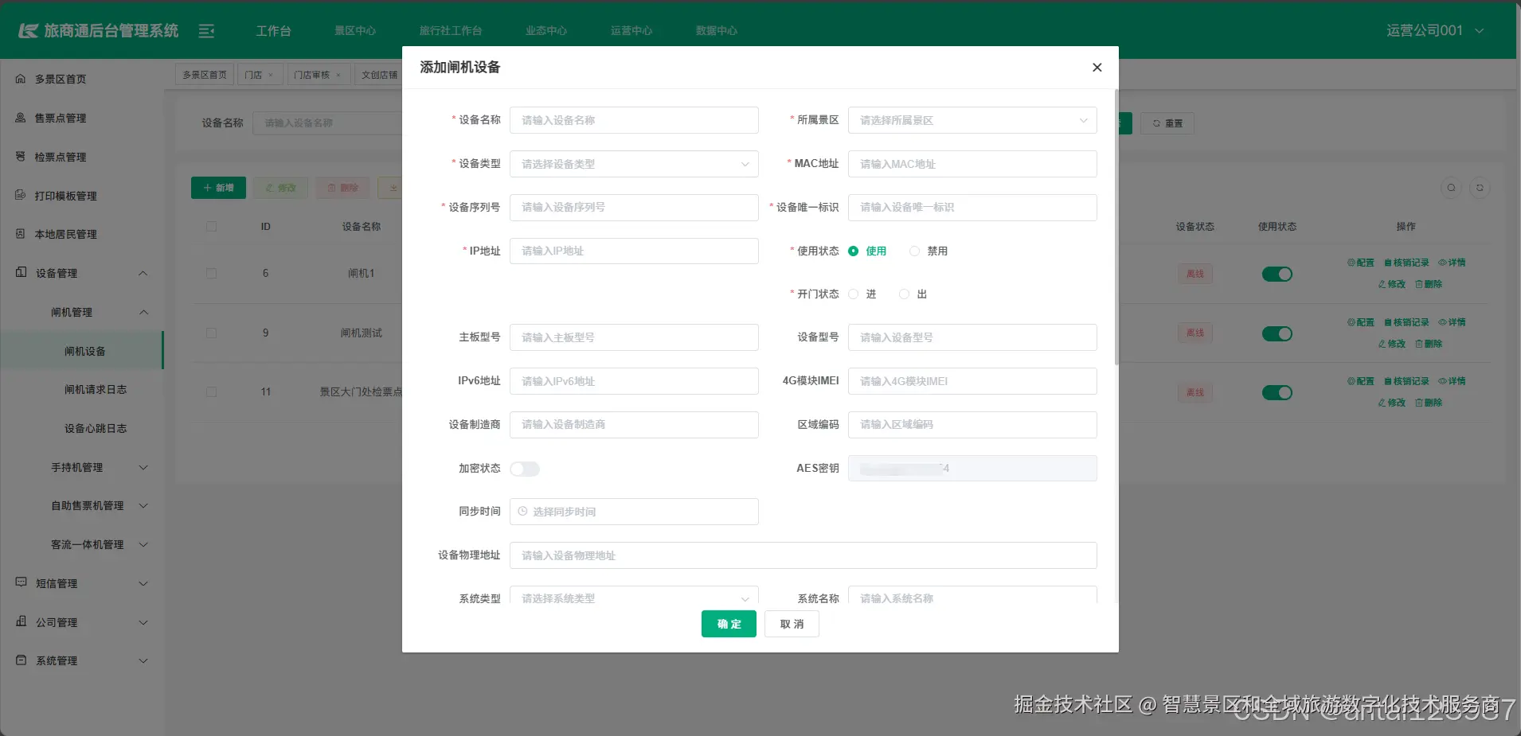
Task: Open 业态中心 in the top navigation
Action: click(546, 31)
